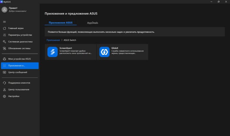
Task: Click the headset icon beside Поддержка клиентов
Action: (4, 83)
